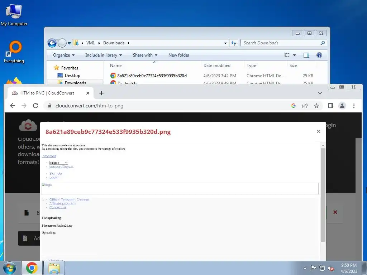Click support@oxy.st email link
The width and height of the screenshot is (367, 275).
click(61, 167)
